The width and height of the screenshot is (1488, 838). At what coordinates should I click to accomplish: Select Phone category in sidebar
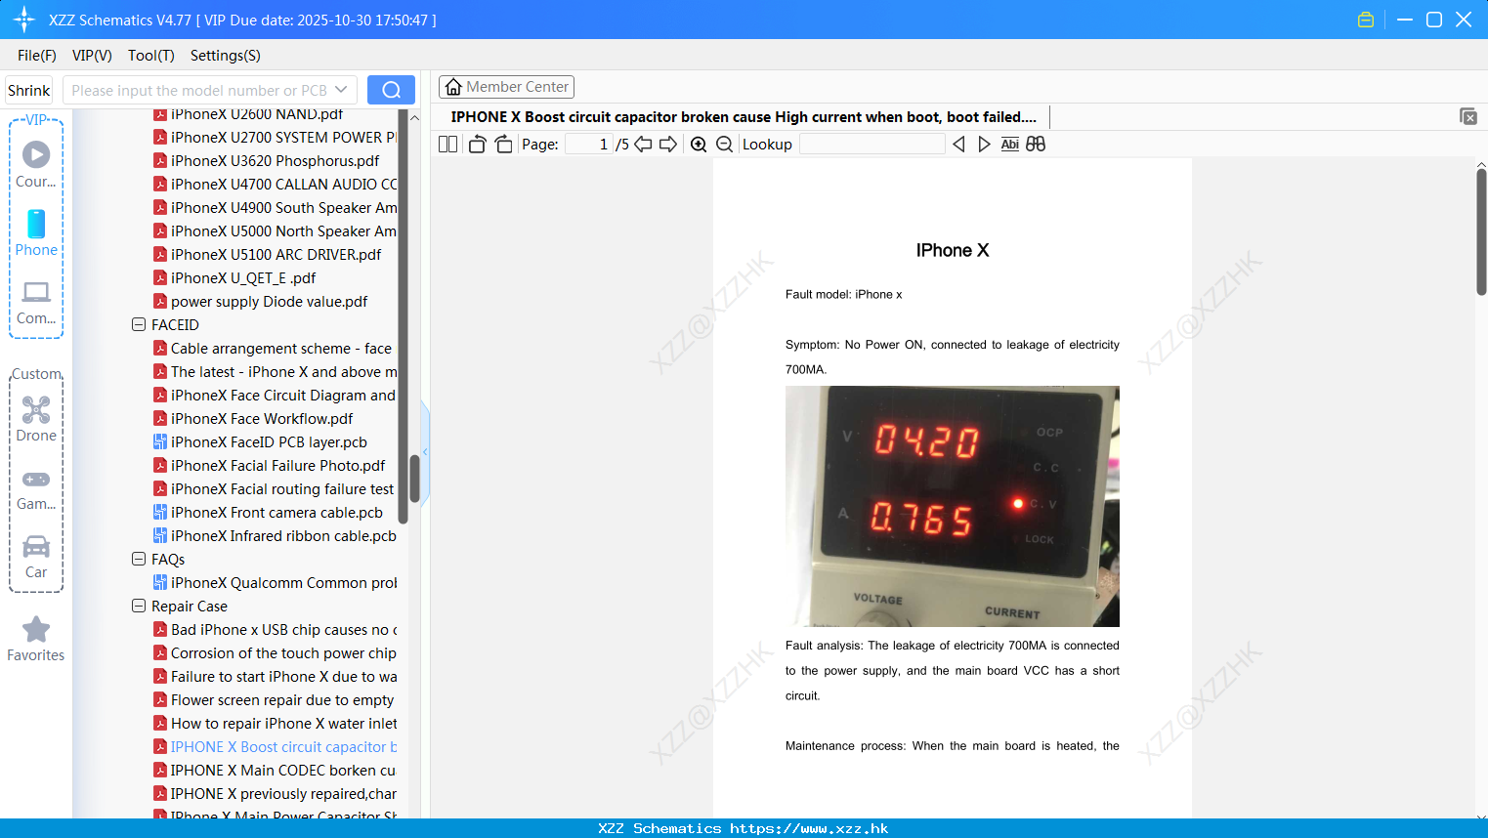click(36, 232)
